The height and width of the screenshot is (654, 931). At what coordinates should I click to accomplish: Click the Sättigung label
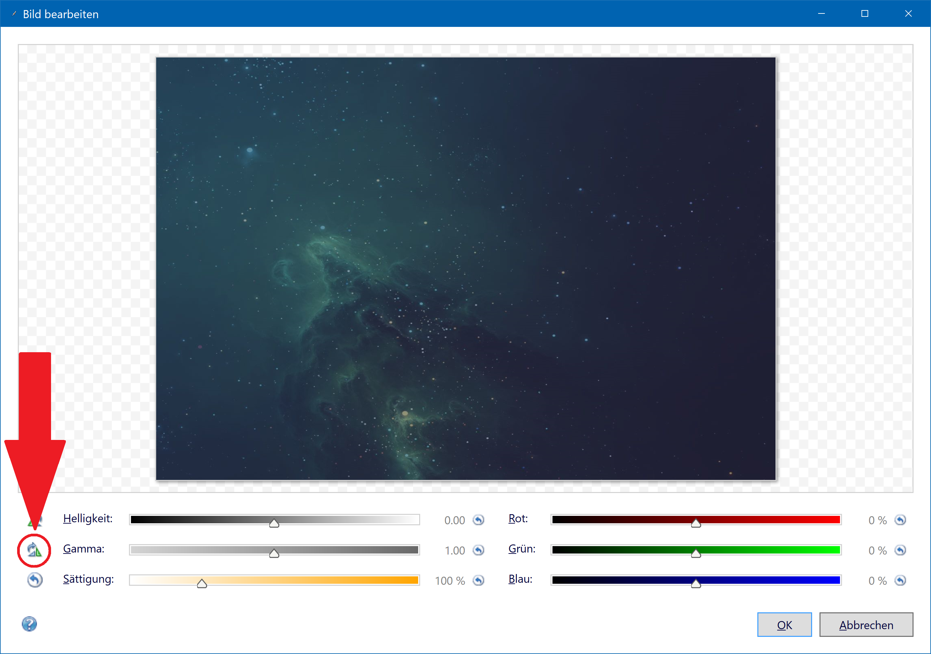88,579
